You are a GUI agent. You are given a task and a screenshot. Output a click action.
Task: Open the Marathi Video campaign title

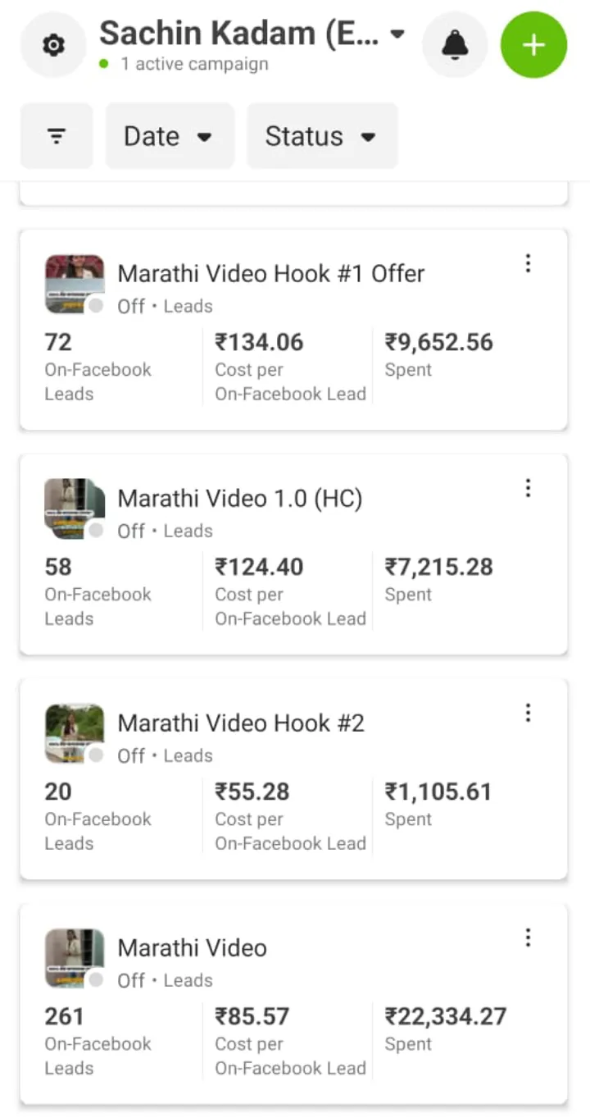[x=193, y=947]
